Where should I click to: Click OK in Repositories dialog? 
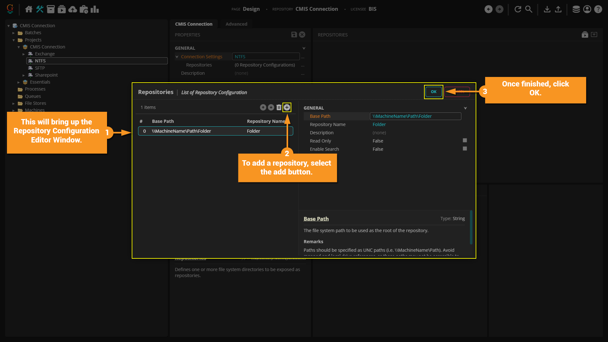coord(434,92)
